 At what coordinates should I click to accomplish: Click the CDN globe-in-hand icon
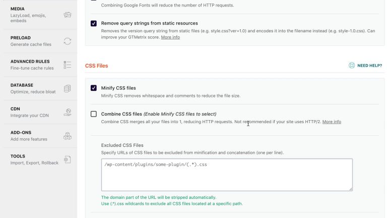68,112
